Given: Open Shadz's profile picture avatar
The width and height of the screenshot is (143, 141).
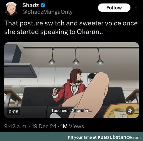Looking at the screenshot, I should (x=11, y=9).
